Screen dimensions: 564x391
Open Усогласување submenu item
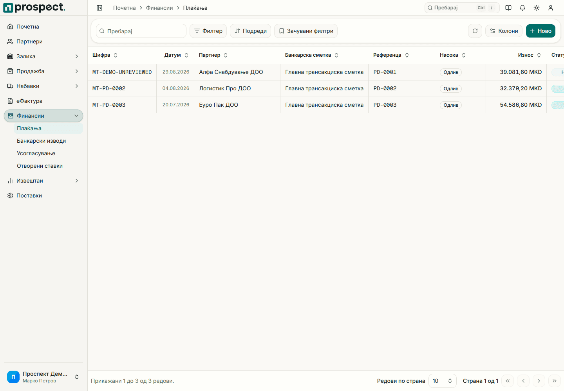point(48,153)
